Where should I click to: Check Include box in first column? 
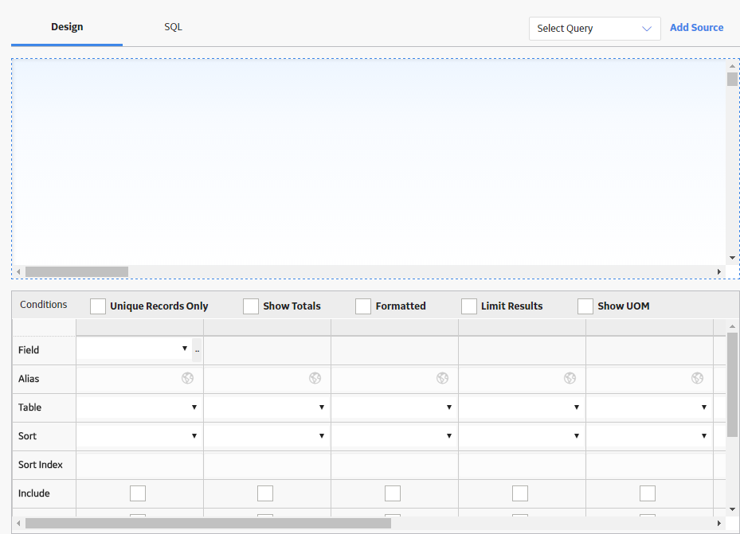pos(138,493)
